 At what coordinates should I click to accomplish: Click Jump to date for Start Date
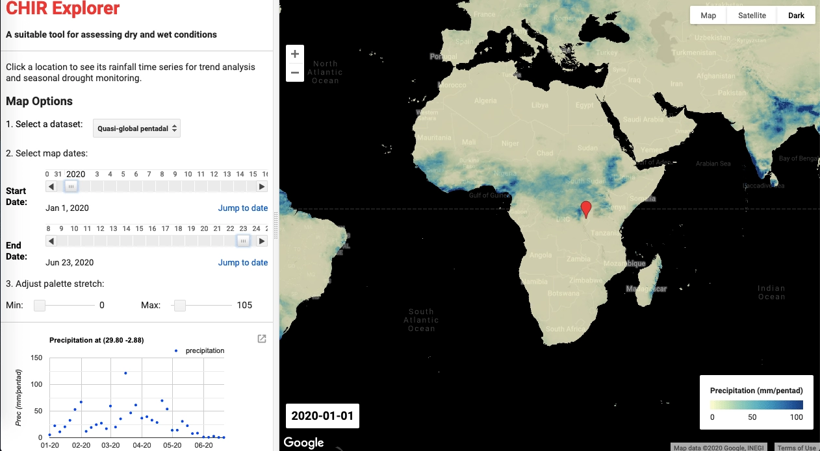(x=242, y=208)
